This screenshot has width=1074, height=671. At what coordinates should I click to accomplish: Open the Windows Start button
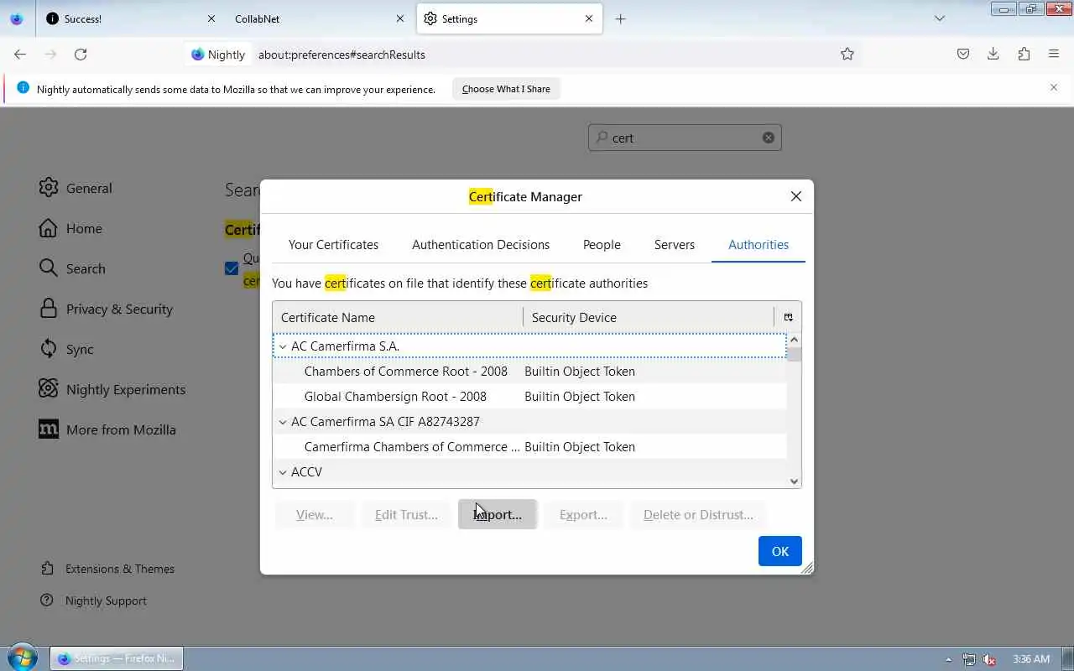tap(23, 658)
